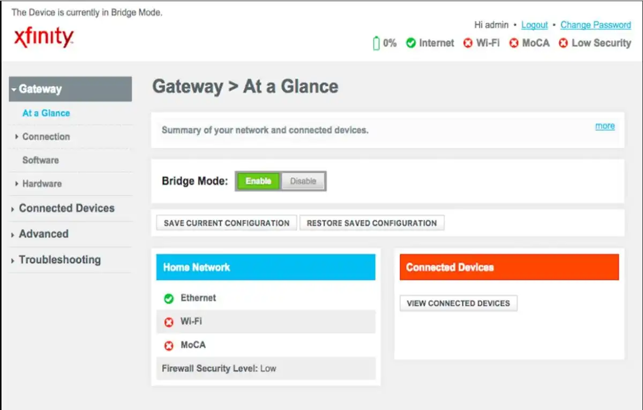Click the Bridge Mode: label

click(195, 181)
